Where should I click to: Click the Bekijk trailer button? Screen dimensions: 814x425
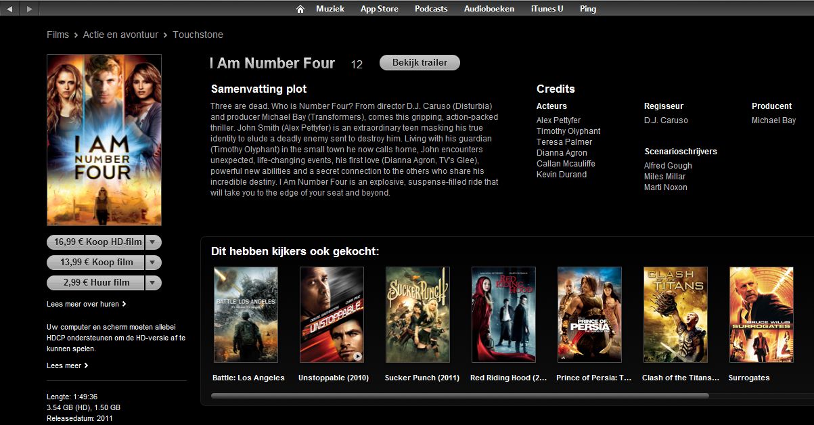pos(420,62)
